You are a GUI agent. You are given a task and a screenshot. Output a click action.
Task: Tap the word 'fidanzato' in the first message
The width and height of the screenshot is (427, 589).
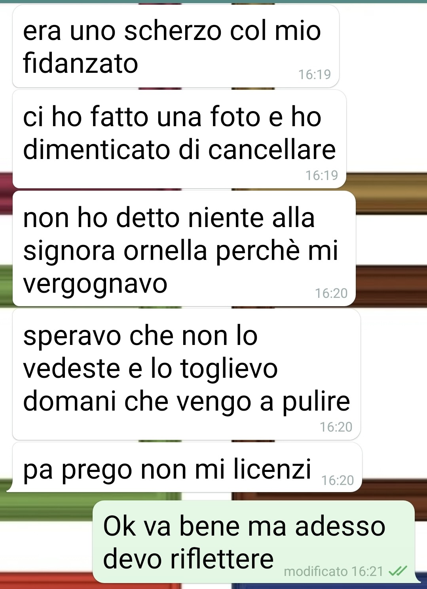click(x=80, y=63)
